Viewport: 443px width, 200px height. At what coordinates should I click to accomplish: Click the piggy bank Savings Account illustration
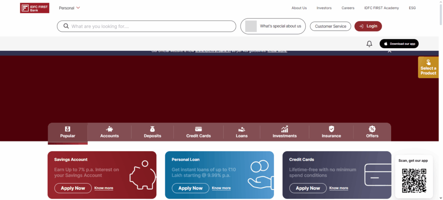point(142,175)
